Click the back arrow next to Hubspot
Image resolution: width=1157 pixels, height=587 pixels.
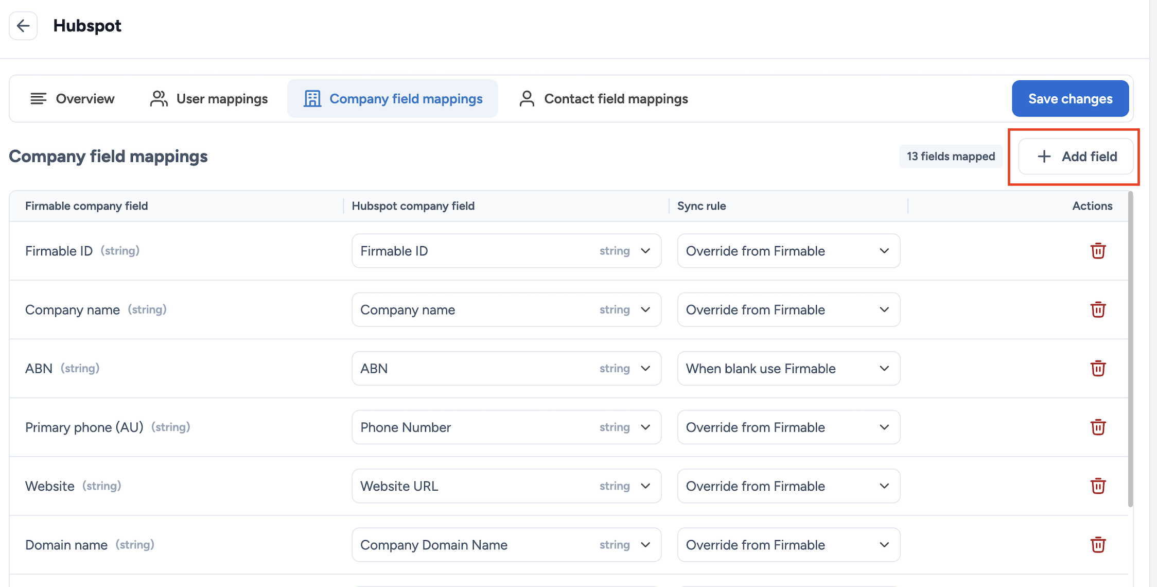[23, 26]
